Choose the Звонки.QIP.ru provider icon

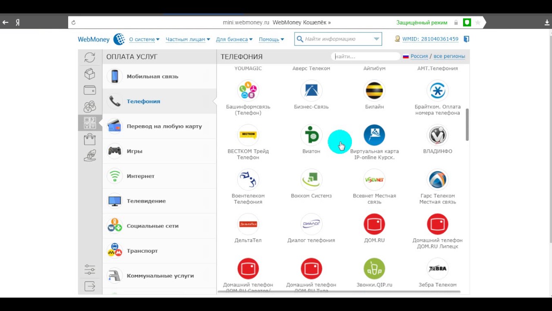pyautogui.click(x=374, y=269)
